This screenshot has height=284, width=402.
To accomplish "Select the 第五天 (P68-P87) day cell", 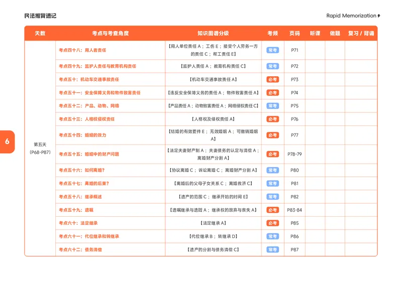I will (40, 149).
